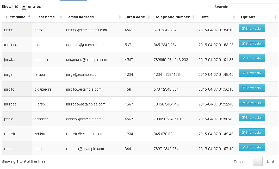
Task: Click the sort icon beside Options header
Action: click(x=275, y=17)
